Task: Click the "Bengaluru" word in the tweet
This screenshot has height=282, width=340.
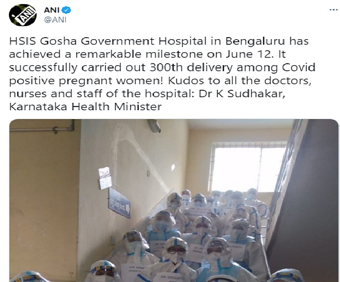Action: tap(255, 42)
